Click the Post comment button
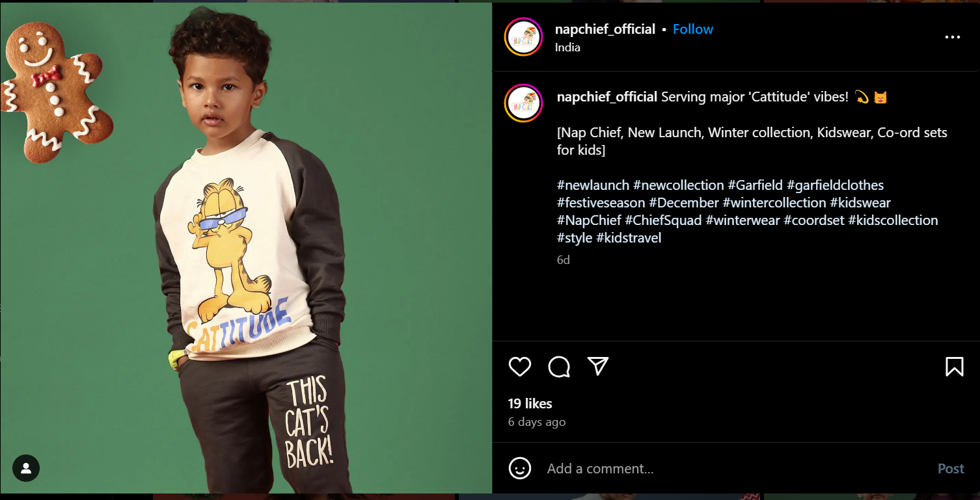The height and width of the screenshot is (500, 980). pos(950,468)
